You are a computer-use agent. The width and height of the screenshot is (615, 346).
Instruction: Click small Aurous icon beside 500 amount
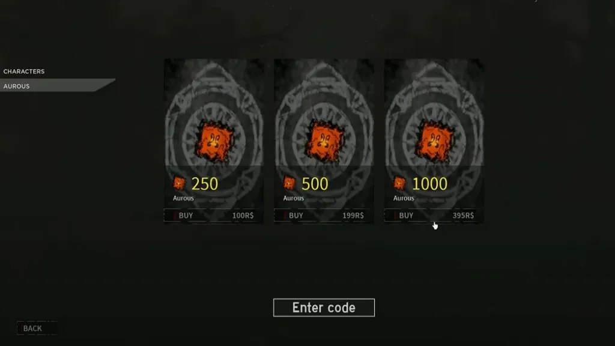289,183
